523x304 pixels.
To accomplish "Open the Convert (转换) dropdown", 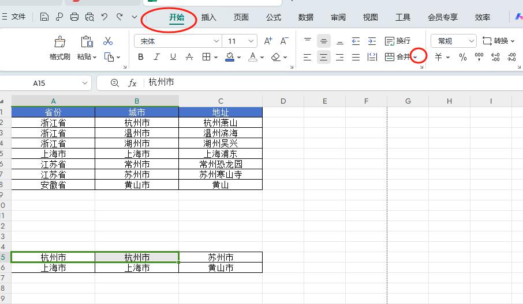I will pyautogui.click(x=498, y=41).
